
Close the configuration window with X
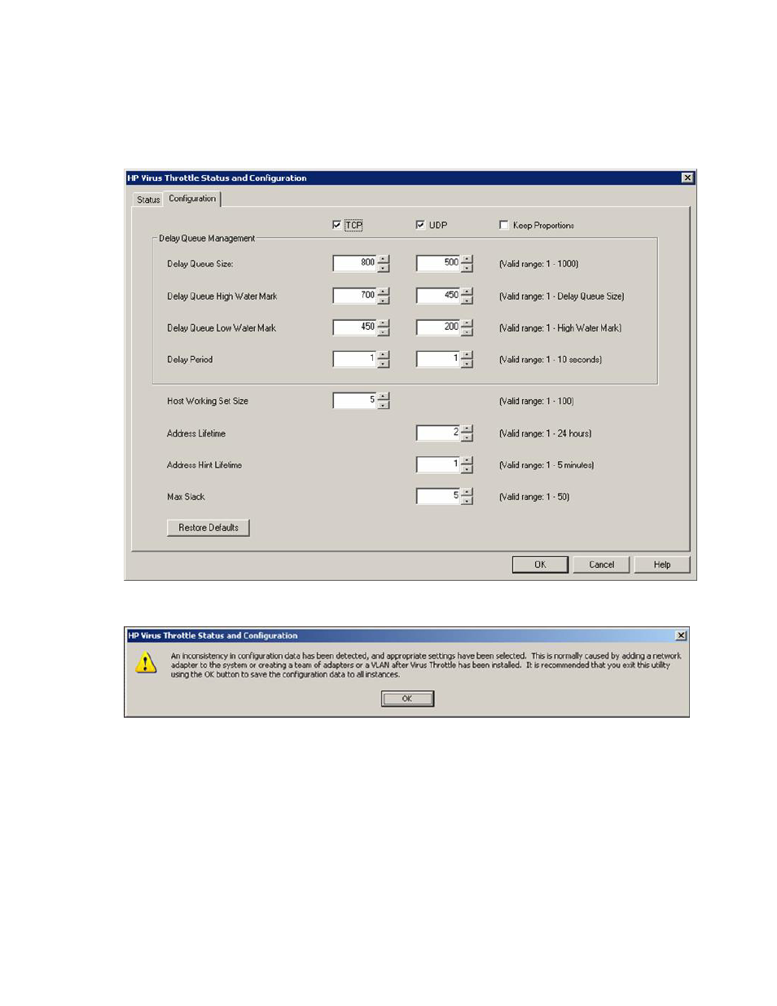tap(687, 178)
